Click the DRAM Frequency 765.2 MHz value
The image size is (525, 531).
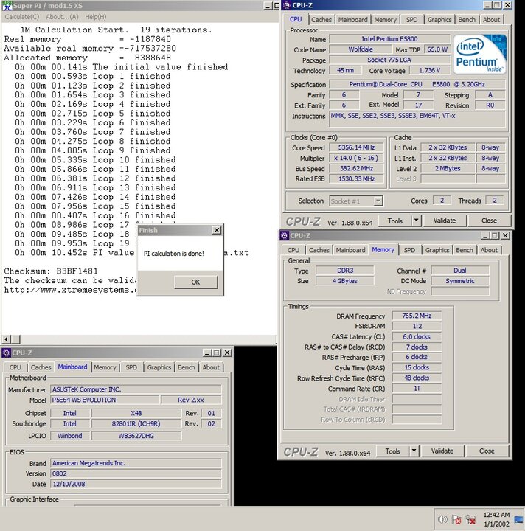pos(417,316)
